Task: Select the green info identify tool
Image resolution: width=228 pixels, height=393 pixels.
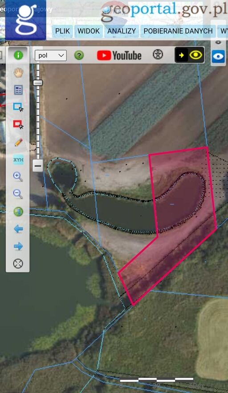Action: pos(18,55)
